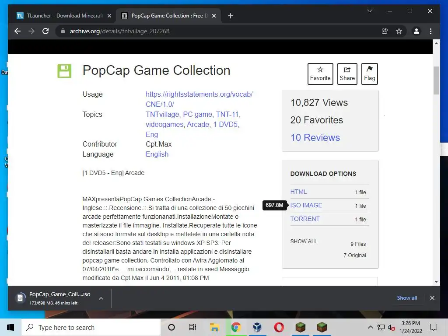Open the English language link

pos(157,154)
